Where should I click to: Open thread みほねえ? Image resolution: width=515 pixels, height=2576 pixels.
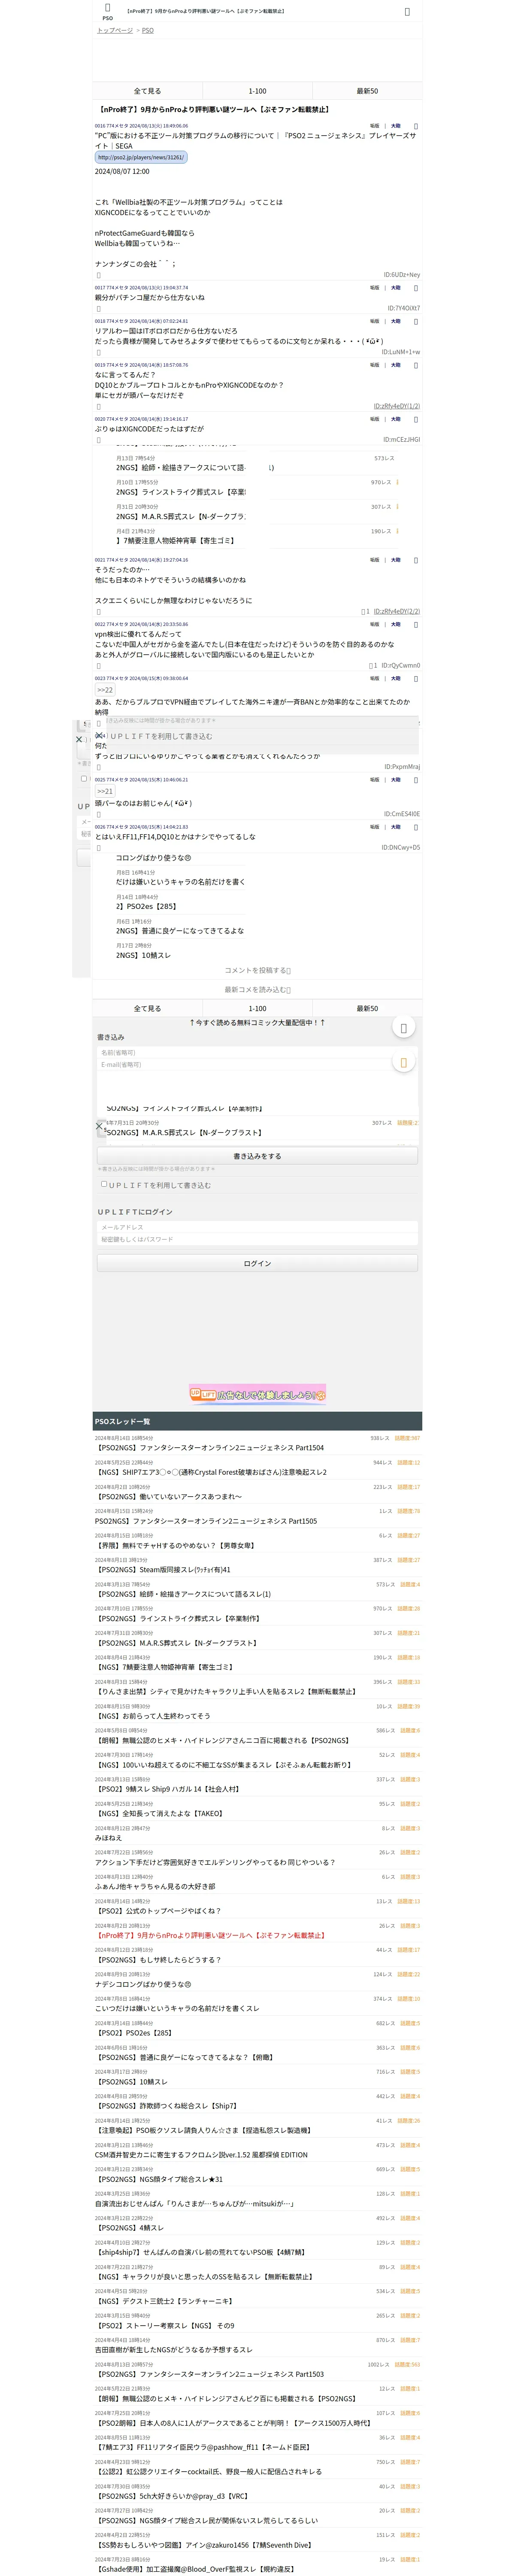[x=108, y=1838]
